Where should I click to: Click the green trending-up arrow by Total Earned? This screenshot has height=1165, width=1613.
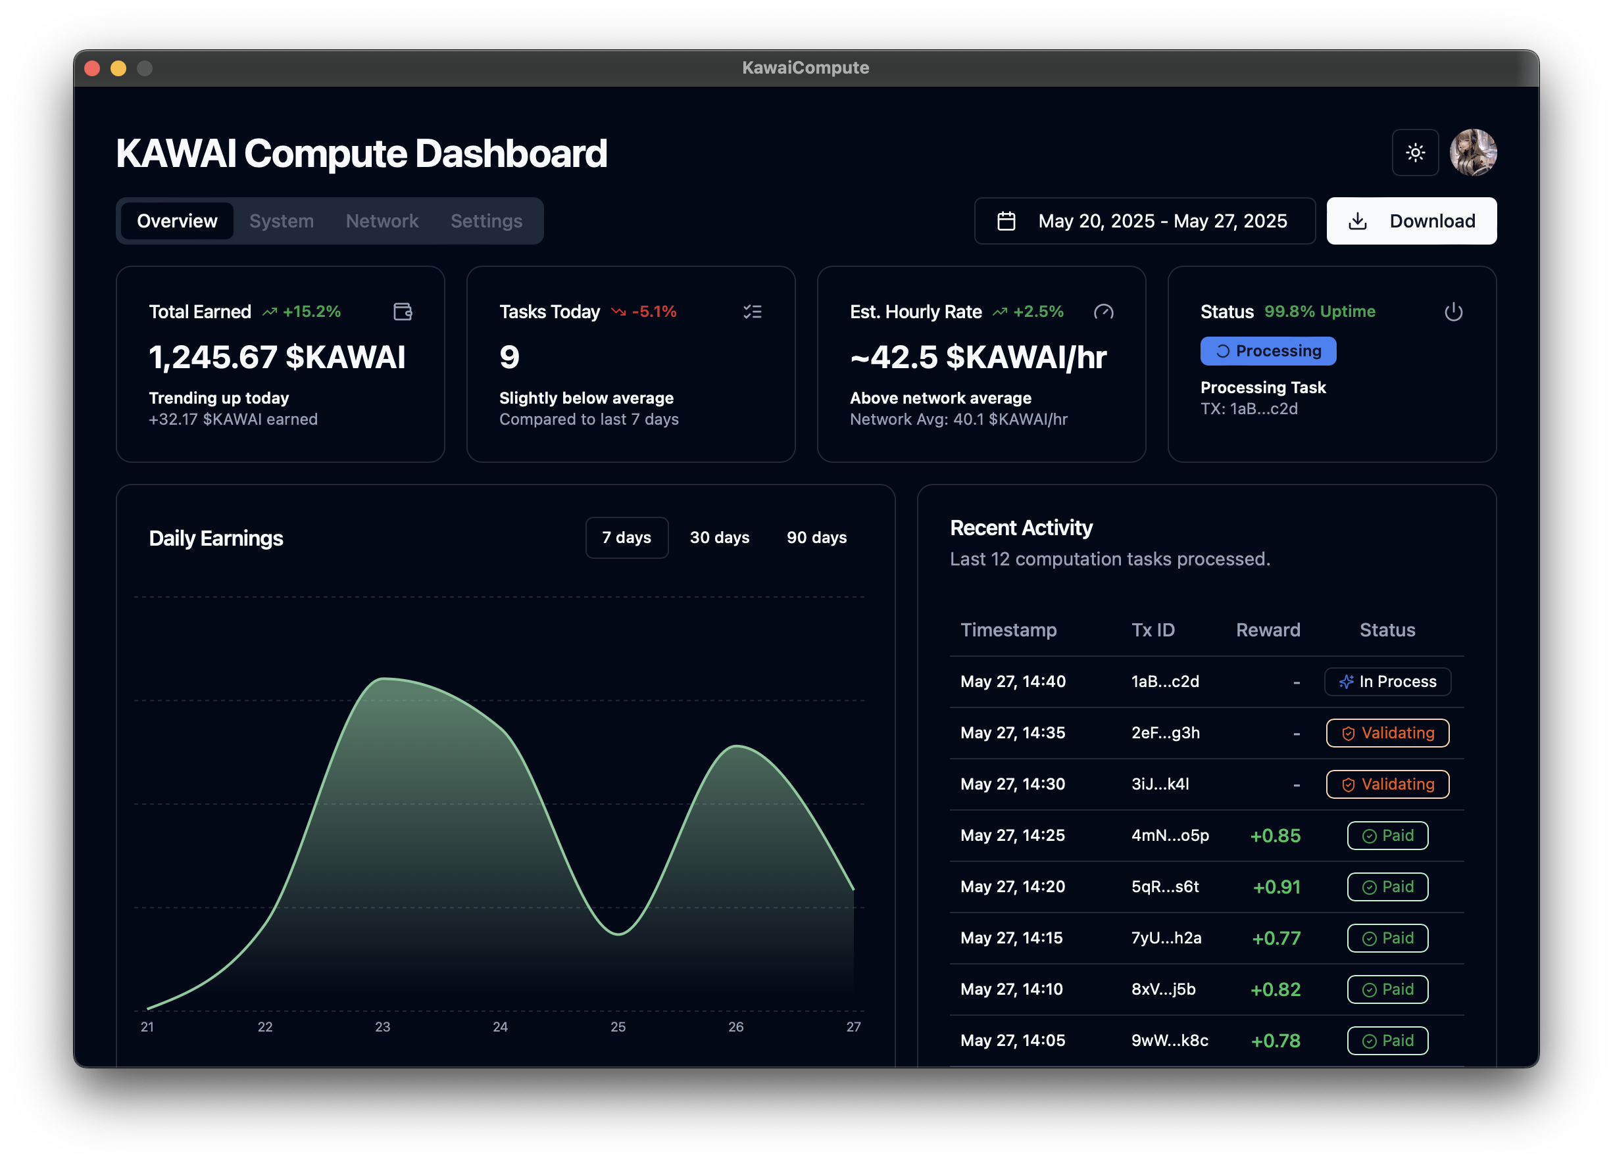[270, 312]
